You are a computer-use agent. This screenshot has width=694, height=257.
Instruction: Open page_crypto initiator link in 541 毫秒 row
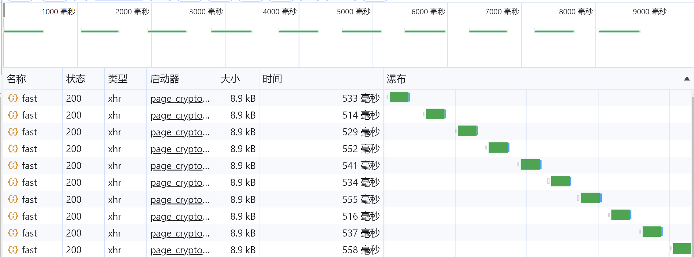pos(180,166)
